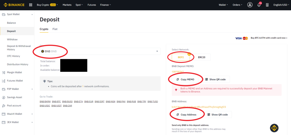Click Copy Address button
This screenshot has width=291, height=135.
186,115
